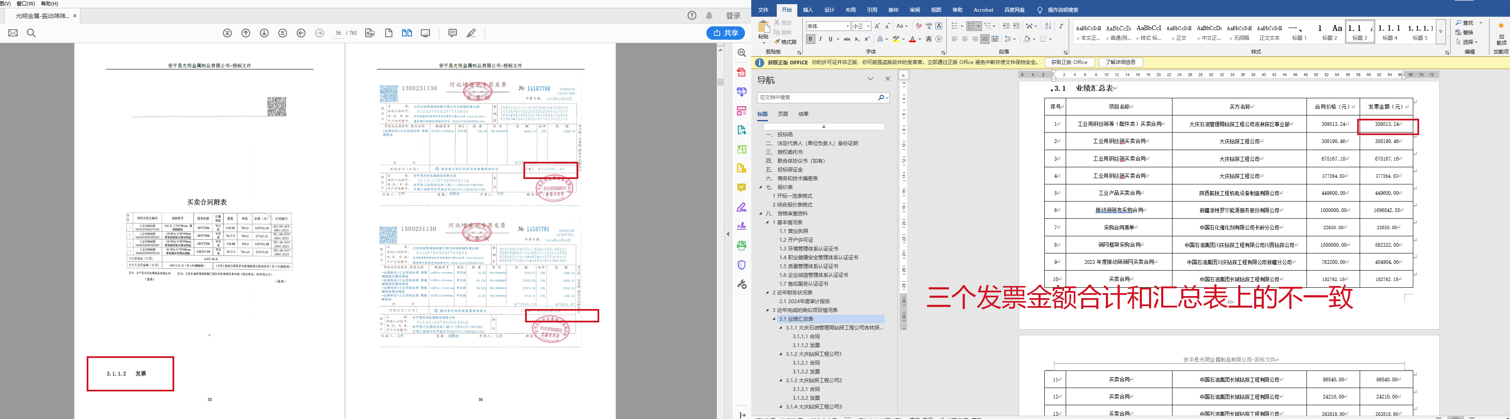Click the email envelope icon in the PDF toolbar
Image resolution: width=1510 pixels, height=419 pixels.
tap(13, 33)
